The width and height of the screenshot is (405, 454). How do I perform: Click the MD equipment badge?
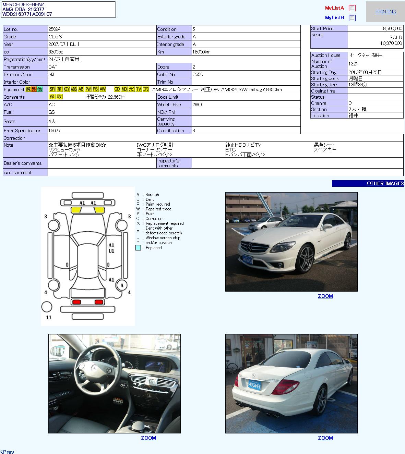pyautogui.click(x=124, y=89)
